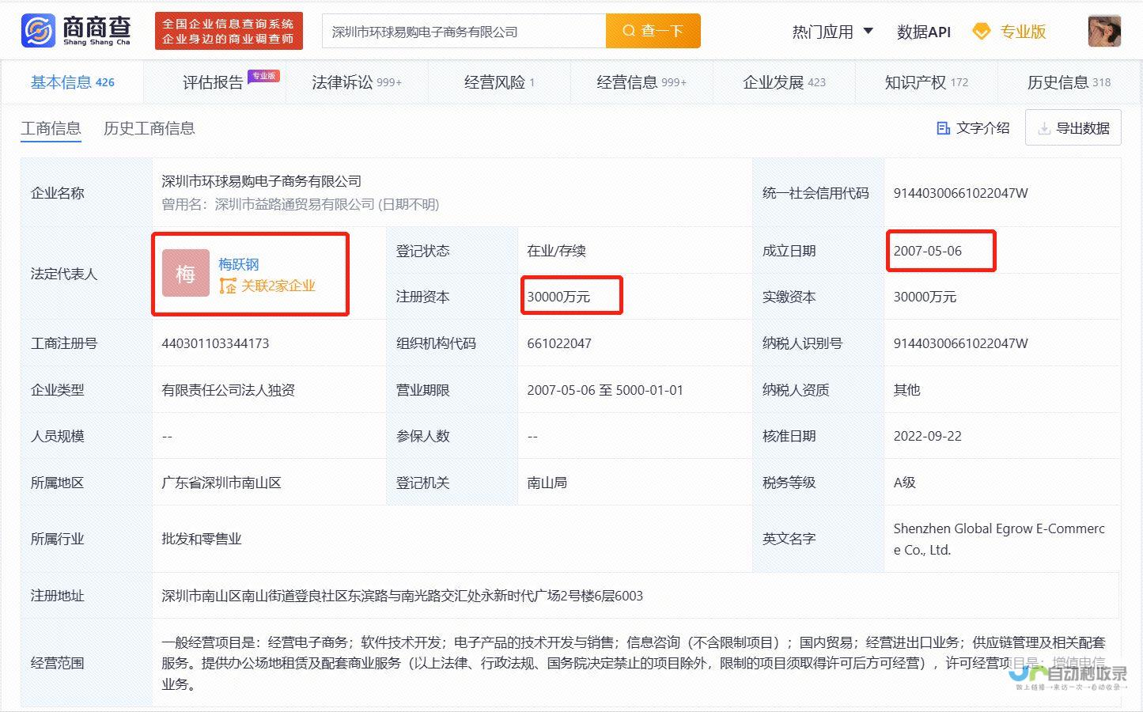
Task: Open the 基本信息 tab
Action: pyautogui.click(x=72, y=81)
